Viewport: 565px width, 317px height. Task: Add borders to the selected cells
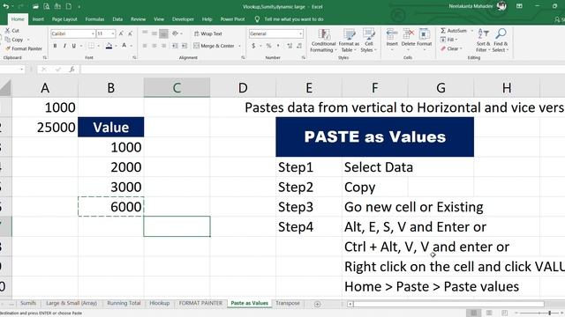(x=91, y=46)
